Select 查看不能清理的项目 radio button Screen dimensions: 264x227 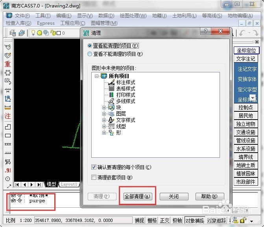pyautogui.click(x=90, y=54)
